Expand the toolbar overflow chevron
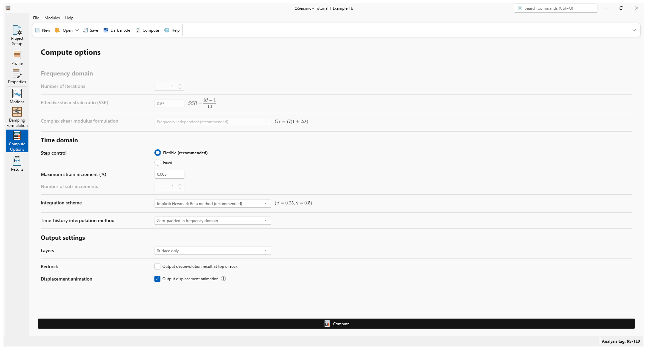 (634, 30)
